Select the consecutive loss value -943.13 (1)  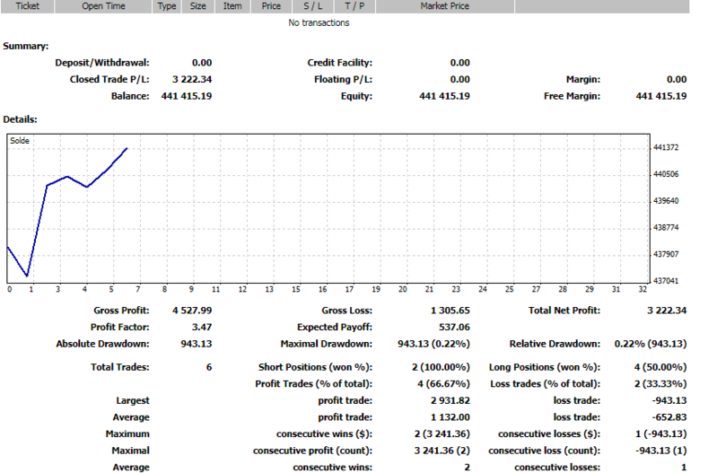(660, 451)
